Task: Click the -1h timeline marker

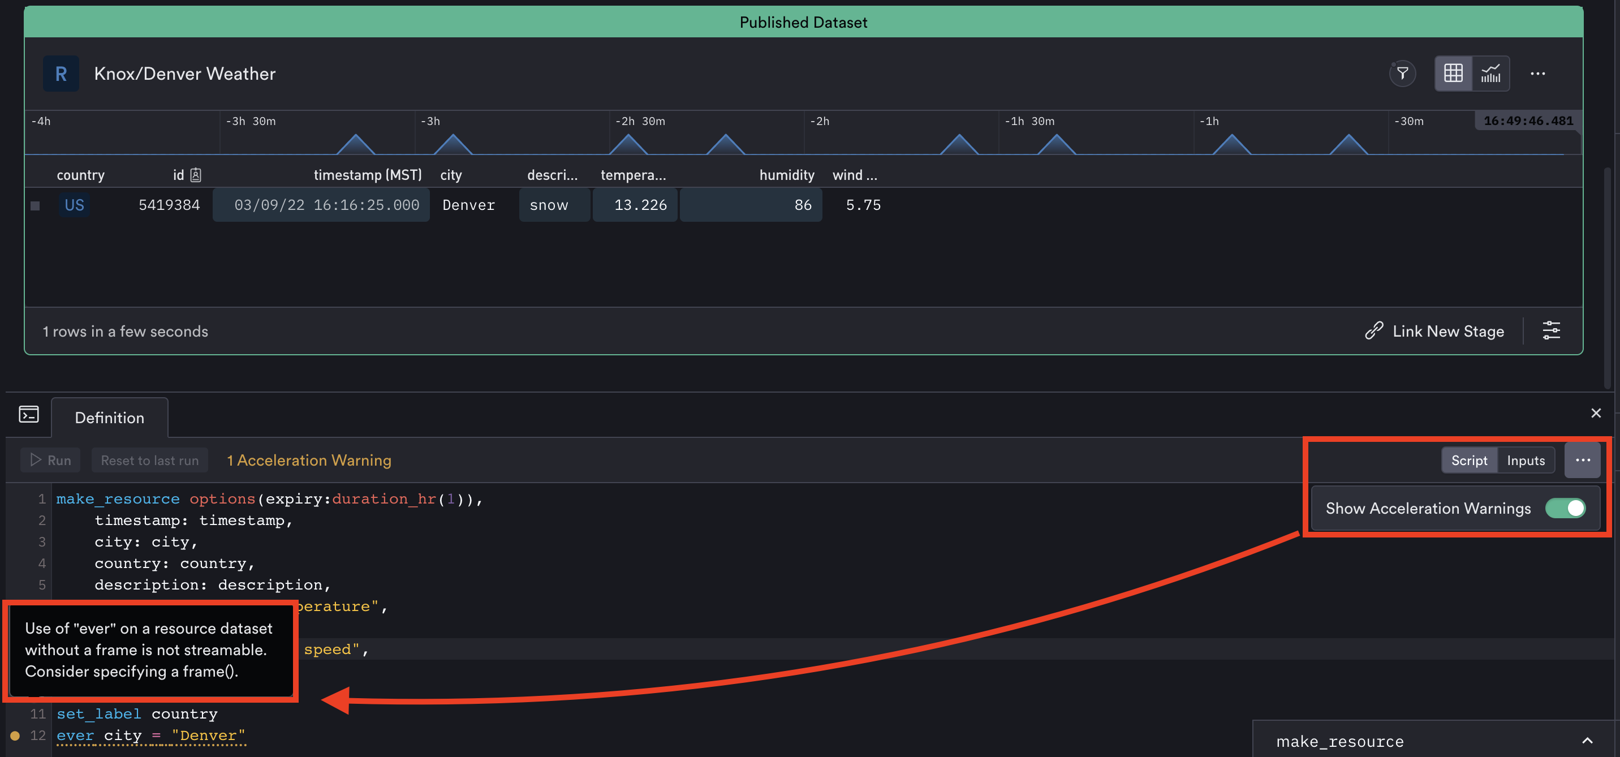Action: [1209, 121]
